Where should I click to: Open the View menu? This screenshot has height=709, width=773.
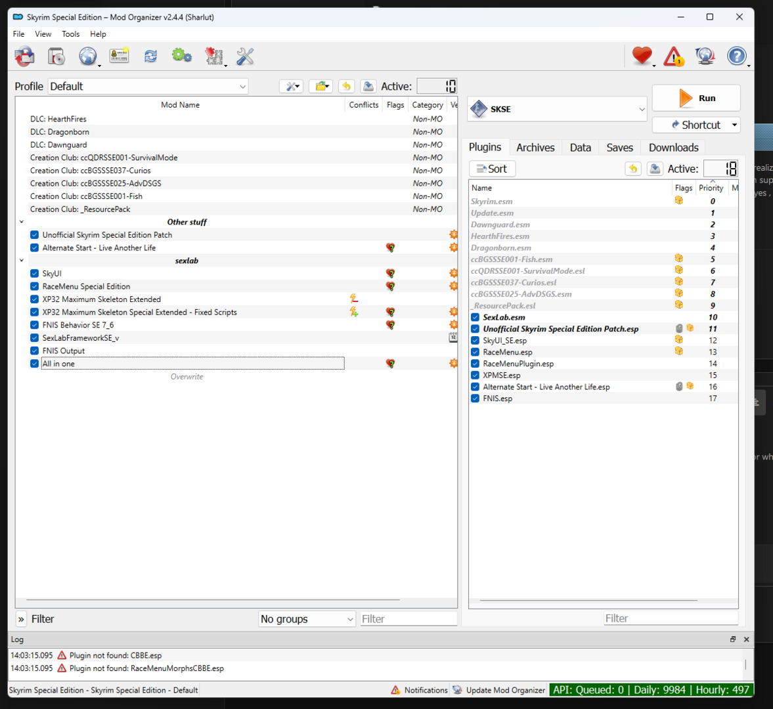43,34
